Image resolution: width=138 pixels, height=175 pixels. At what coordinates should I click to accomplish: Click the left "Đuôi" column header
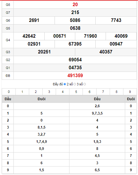41,99
